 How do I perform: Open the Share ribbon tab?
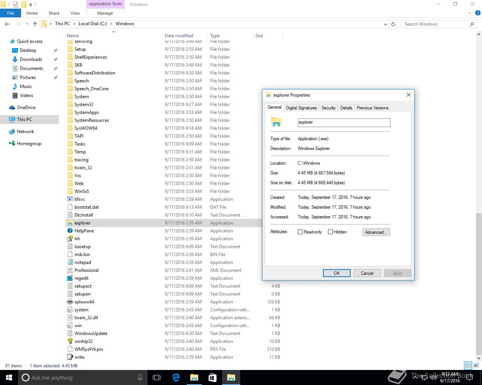[x=54, y=13]
